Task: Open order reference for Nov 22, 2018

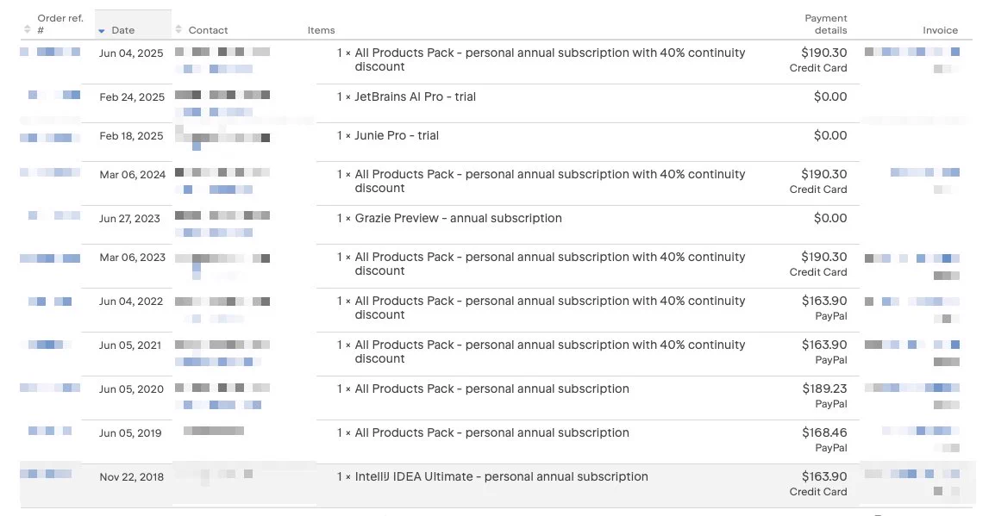Action: [x=46, y=474]
